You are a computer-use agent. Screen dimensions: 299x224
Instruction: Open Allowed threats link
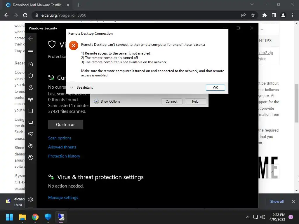tap(62, 147)
